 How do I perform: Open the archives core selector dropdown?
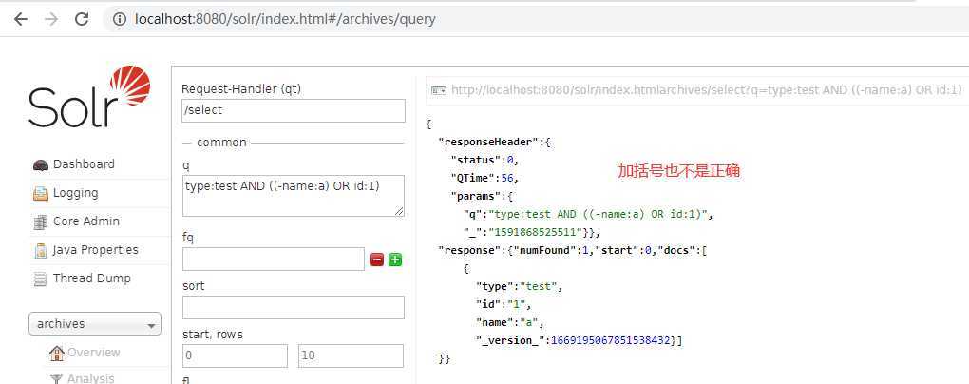[95, 324]
